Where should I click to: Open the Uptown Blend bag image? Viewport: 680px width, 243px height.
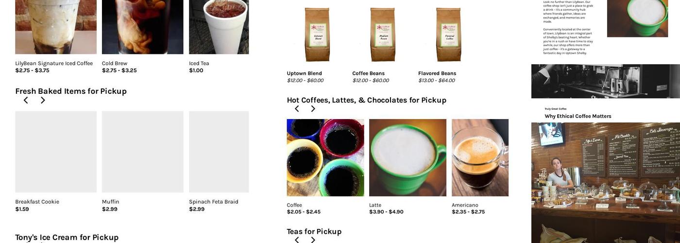coord(317,35)
